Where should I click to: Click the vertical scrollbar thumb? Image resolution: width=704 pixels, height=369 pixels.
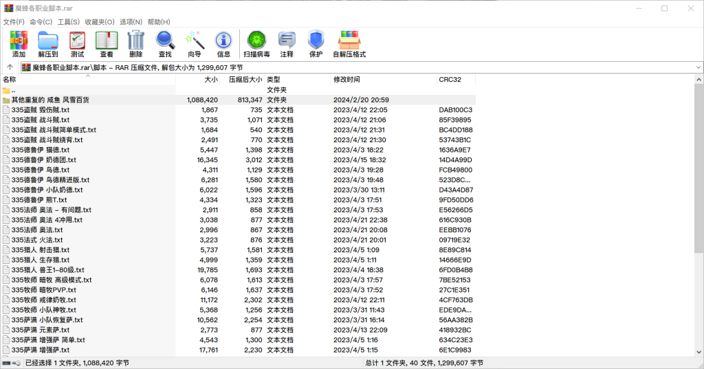tap(698, 168)
